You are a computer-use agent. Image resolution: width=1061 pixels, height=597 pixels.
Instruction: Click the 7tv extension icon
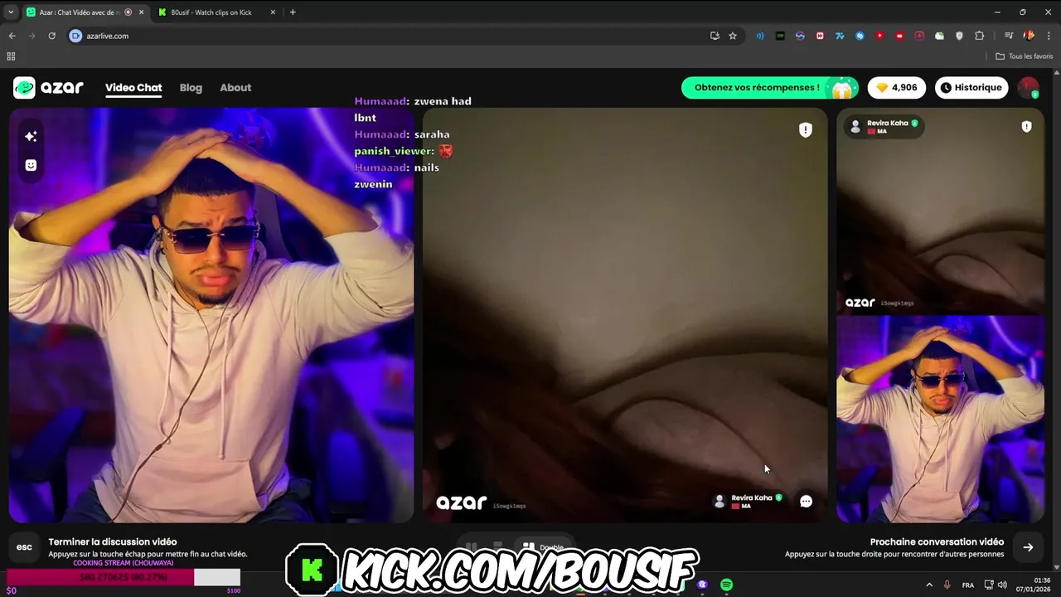pos(840,36)
